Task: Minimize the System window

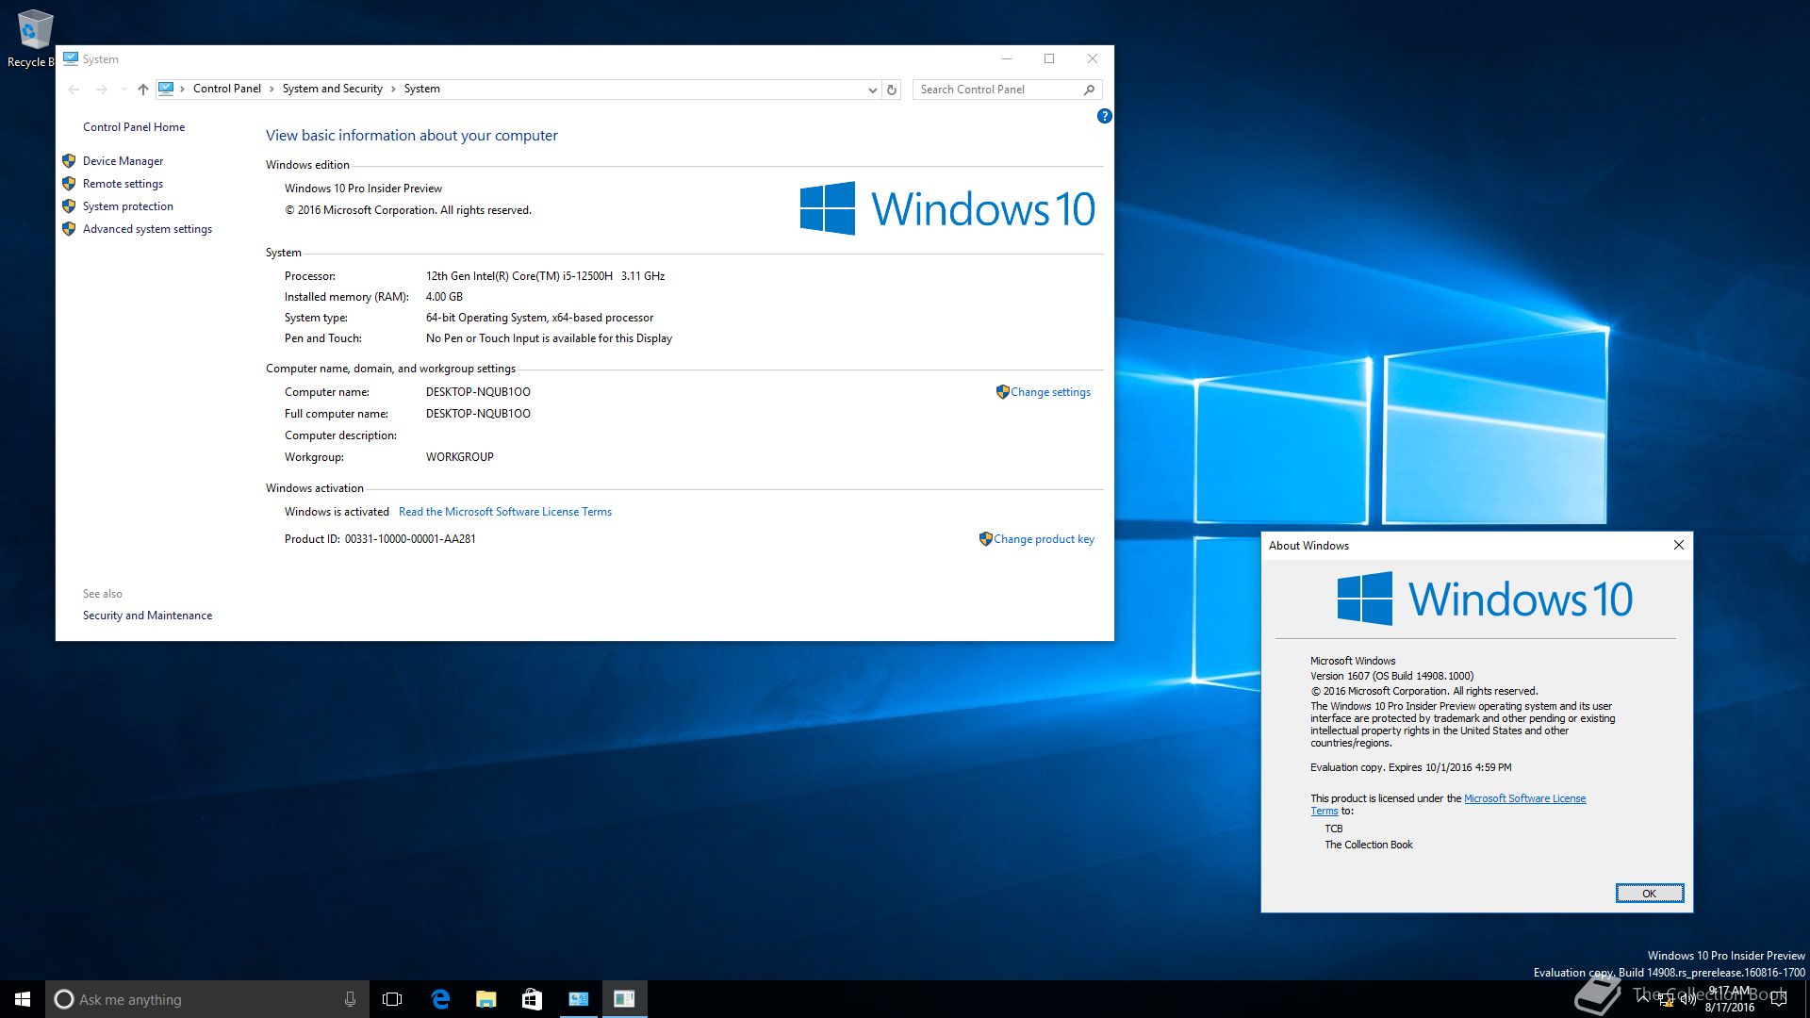Action: (x=1007, y=58)
